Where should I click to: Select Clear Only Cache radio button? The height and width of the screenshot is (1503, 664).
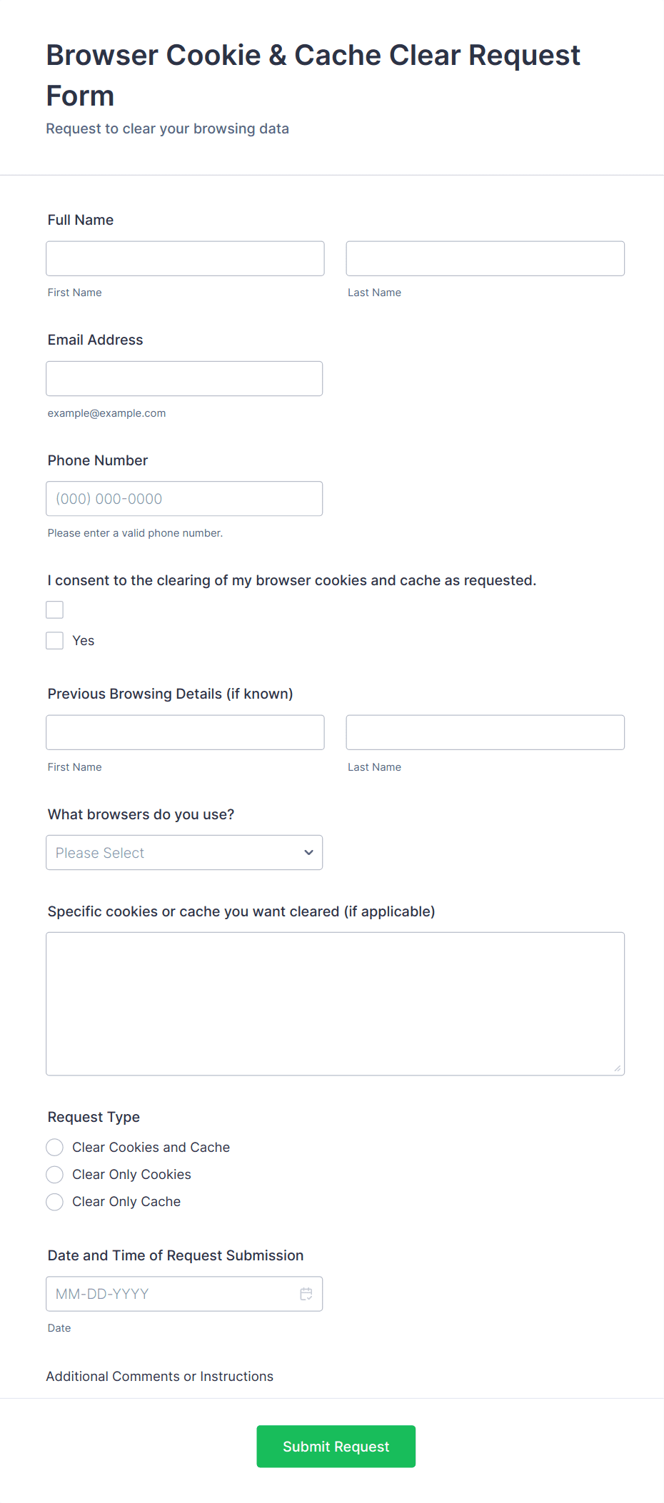[x=55, y=1202]
